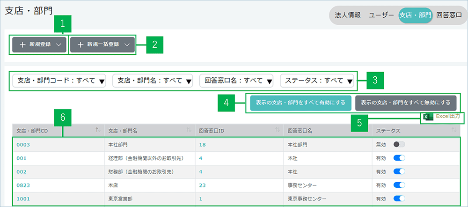Image resolution: width=468 pixels, height=207 pixels.
Task: Go to the ユーザー tab
Action: pyautogui.click(x=381, y=15)
